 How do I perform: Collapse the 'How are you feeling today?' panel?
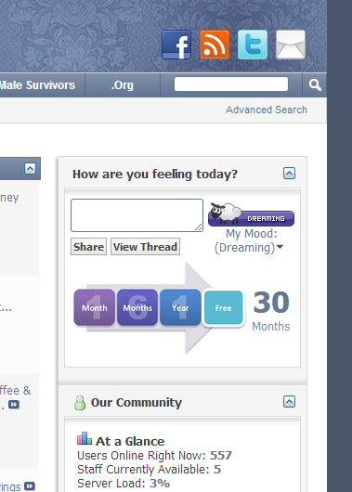pyautogui.click(x=289, y=173)
